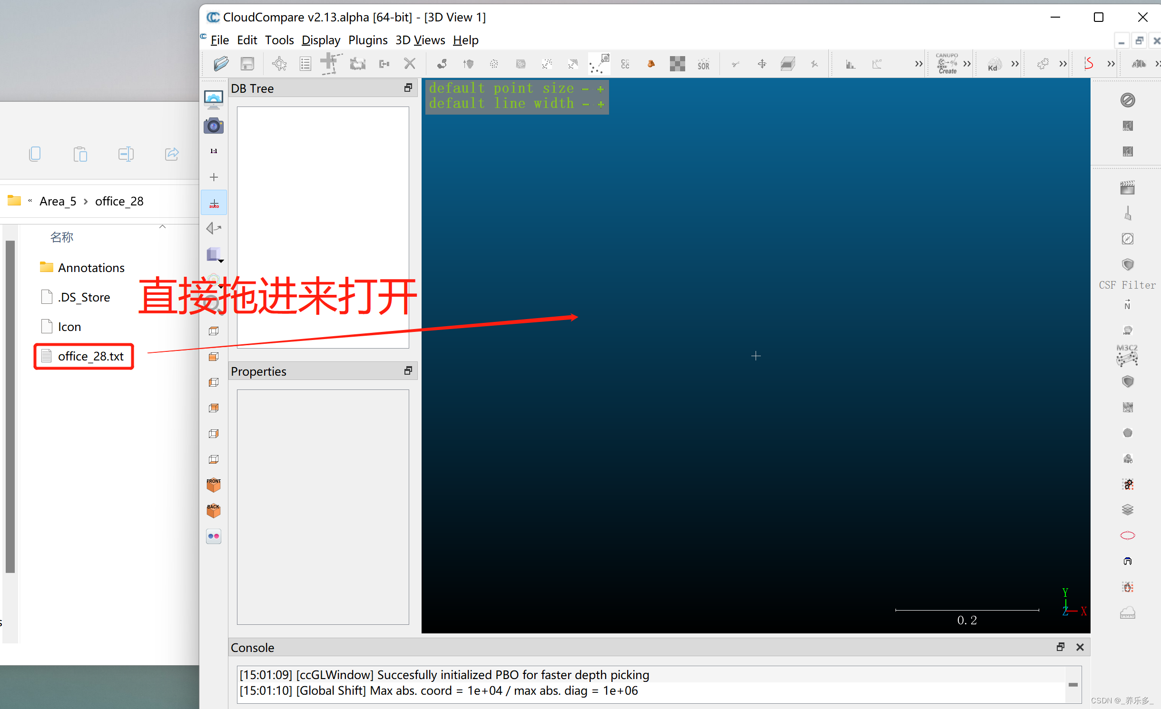Expand overflow chevron after puzzle icon
Screen dimensions: 1161x709
pyautogui.click(x=1063, y=64)
